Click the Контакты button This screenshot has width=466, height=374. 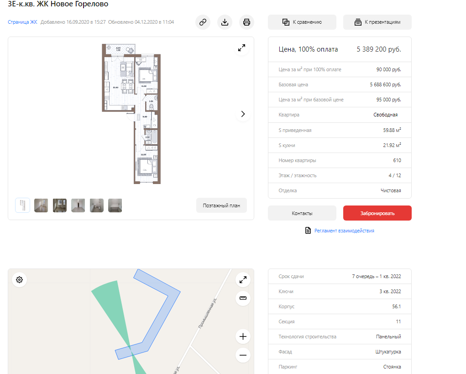coord(302,213)
